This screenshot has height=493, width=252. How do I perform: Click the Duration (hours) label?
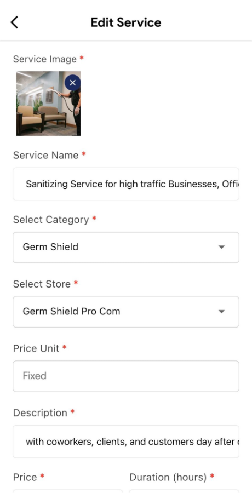coord(168,477)
